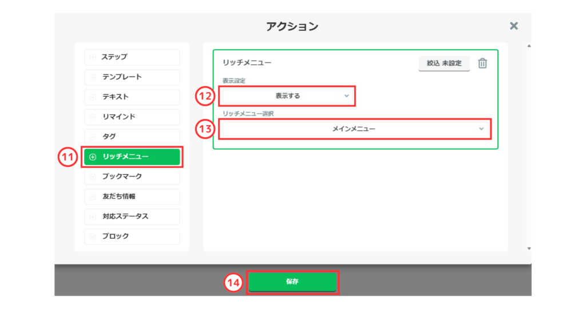Image resolution: width=586 pixels, height=329 pixels.
Task: Click the plus icon beside リマインド
Action: coord(93,117)
